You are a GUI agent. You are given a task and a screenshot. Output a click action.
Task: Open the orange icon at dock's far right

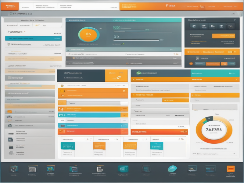coord(231,169)
